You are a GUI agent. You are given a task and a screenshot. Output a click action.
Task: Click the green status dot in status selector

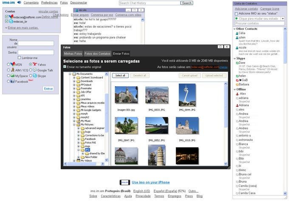tap(236, 18)
